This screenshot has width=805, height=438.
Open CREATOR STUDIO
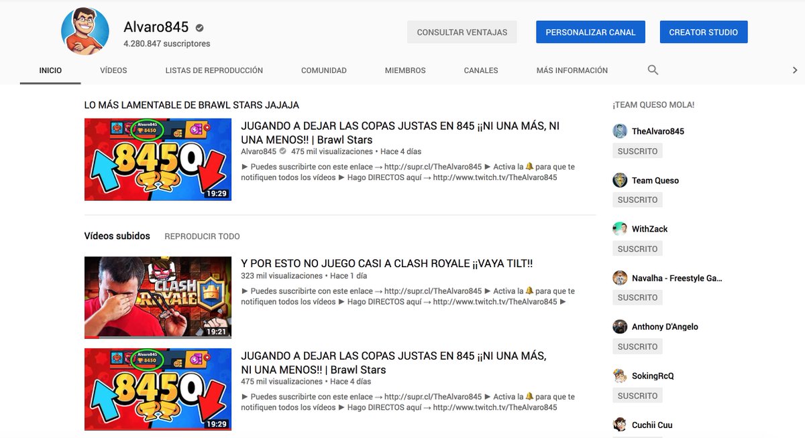coord(704,32)
